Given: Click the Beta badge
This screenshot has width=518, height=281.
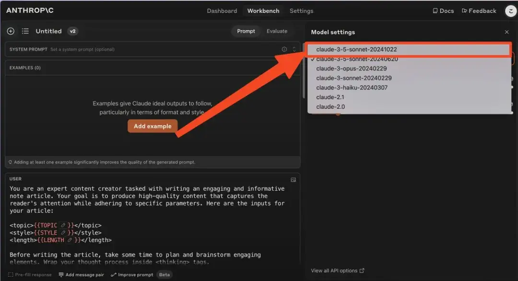Looking at the screenshot, I should pyautogui.click(x=164, y=275).
